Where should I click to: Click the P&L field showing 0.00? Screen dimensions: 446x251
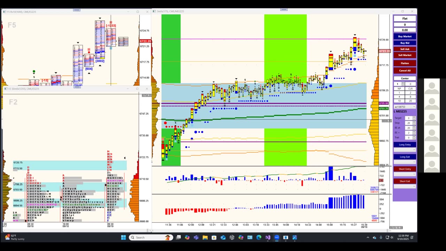[x=405, y=30]
